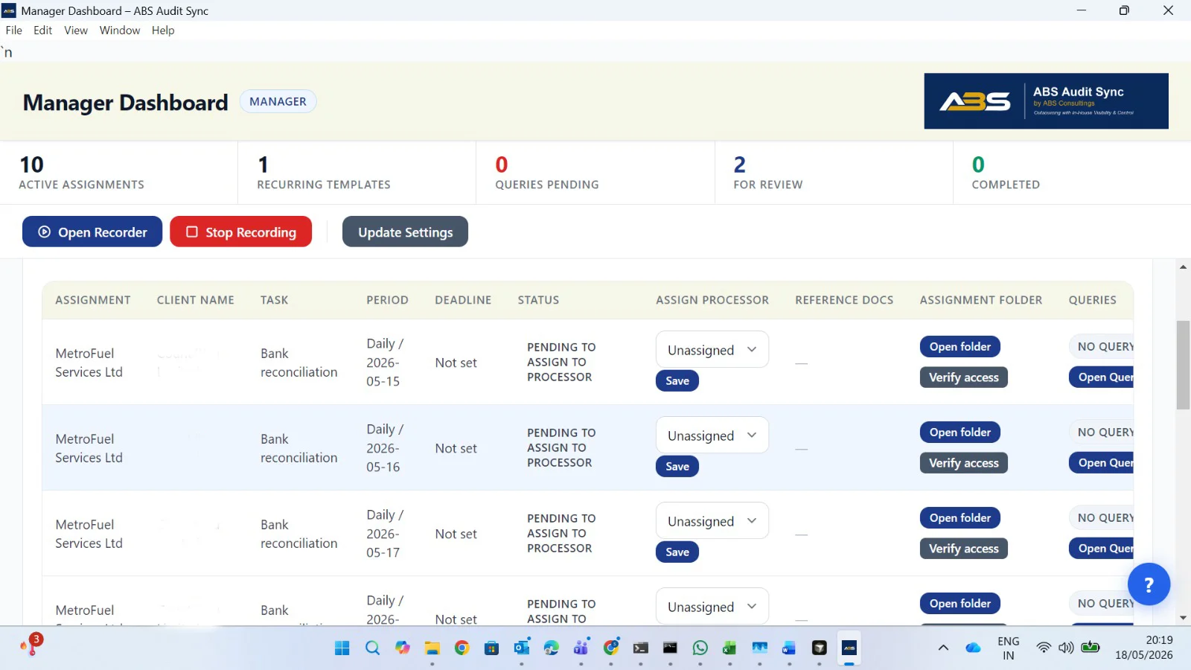Open the View menu
This screenshot has width=1191, height=670.
click(x=76, y=31)
